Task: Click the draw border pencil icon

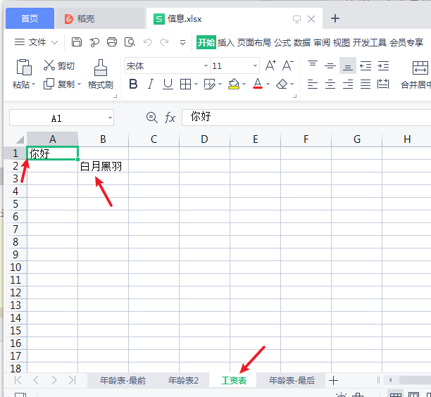Action: (210, 84)
